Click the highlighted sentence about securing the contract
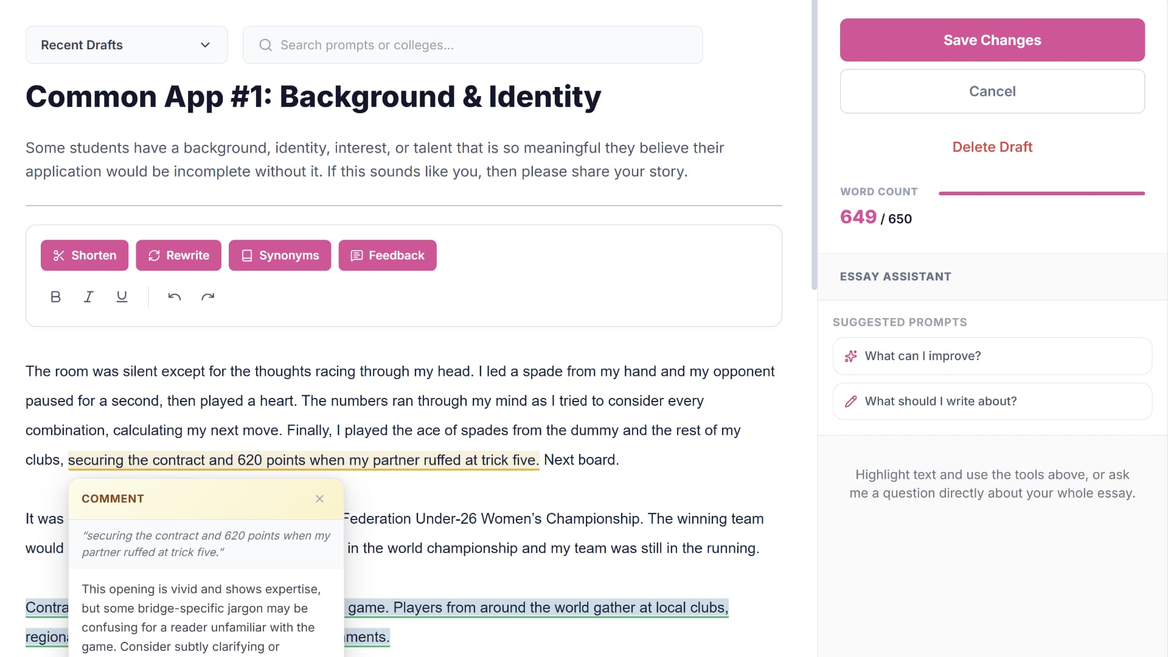Screen dimensions: 1168x657 pyautogui.click(x=304, y=461)
